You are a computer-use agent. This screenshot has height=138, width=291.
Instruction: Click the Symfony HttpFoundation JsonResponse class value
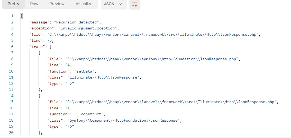[x=123, y=120]
